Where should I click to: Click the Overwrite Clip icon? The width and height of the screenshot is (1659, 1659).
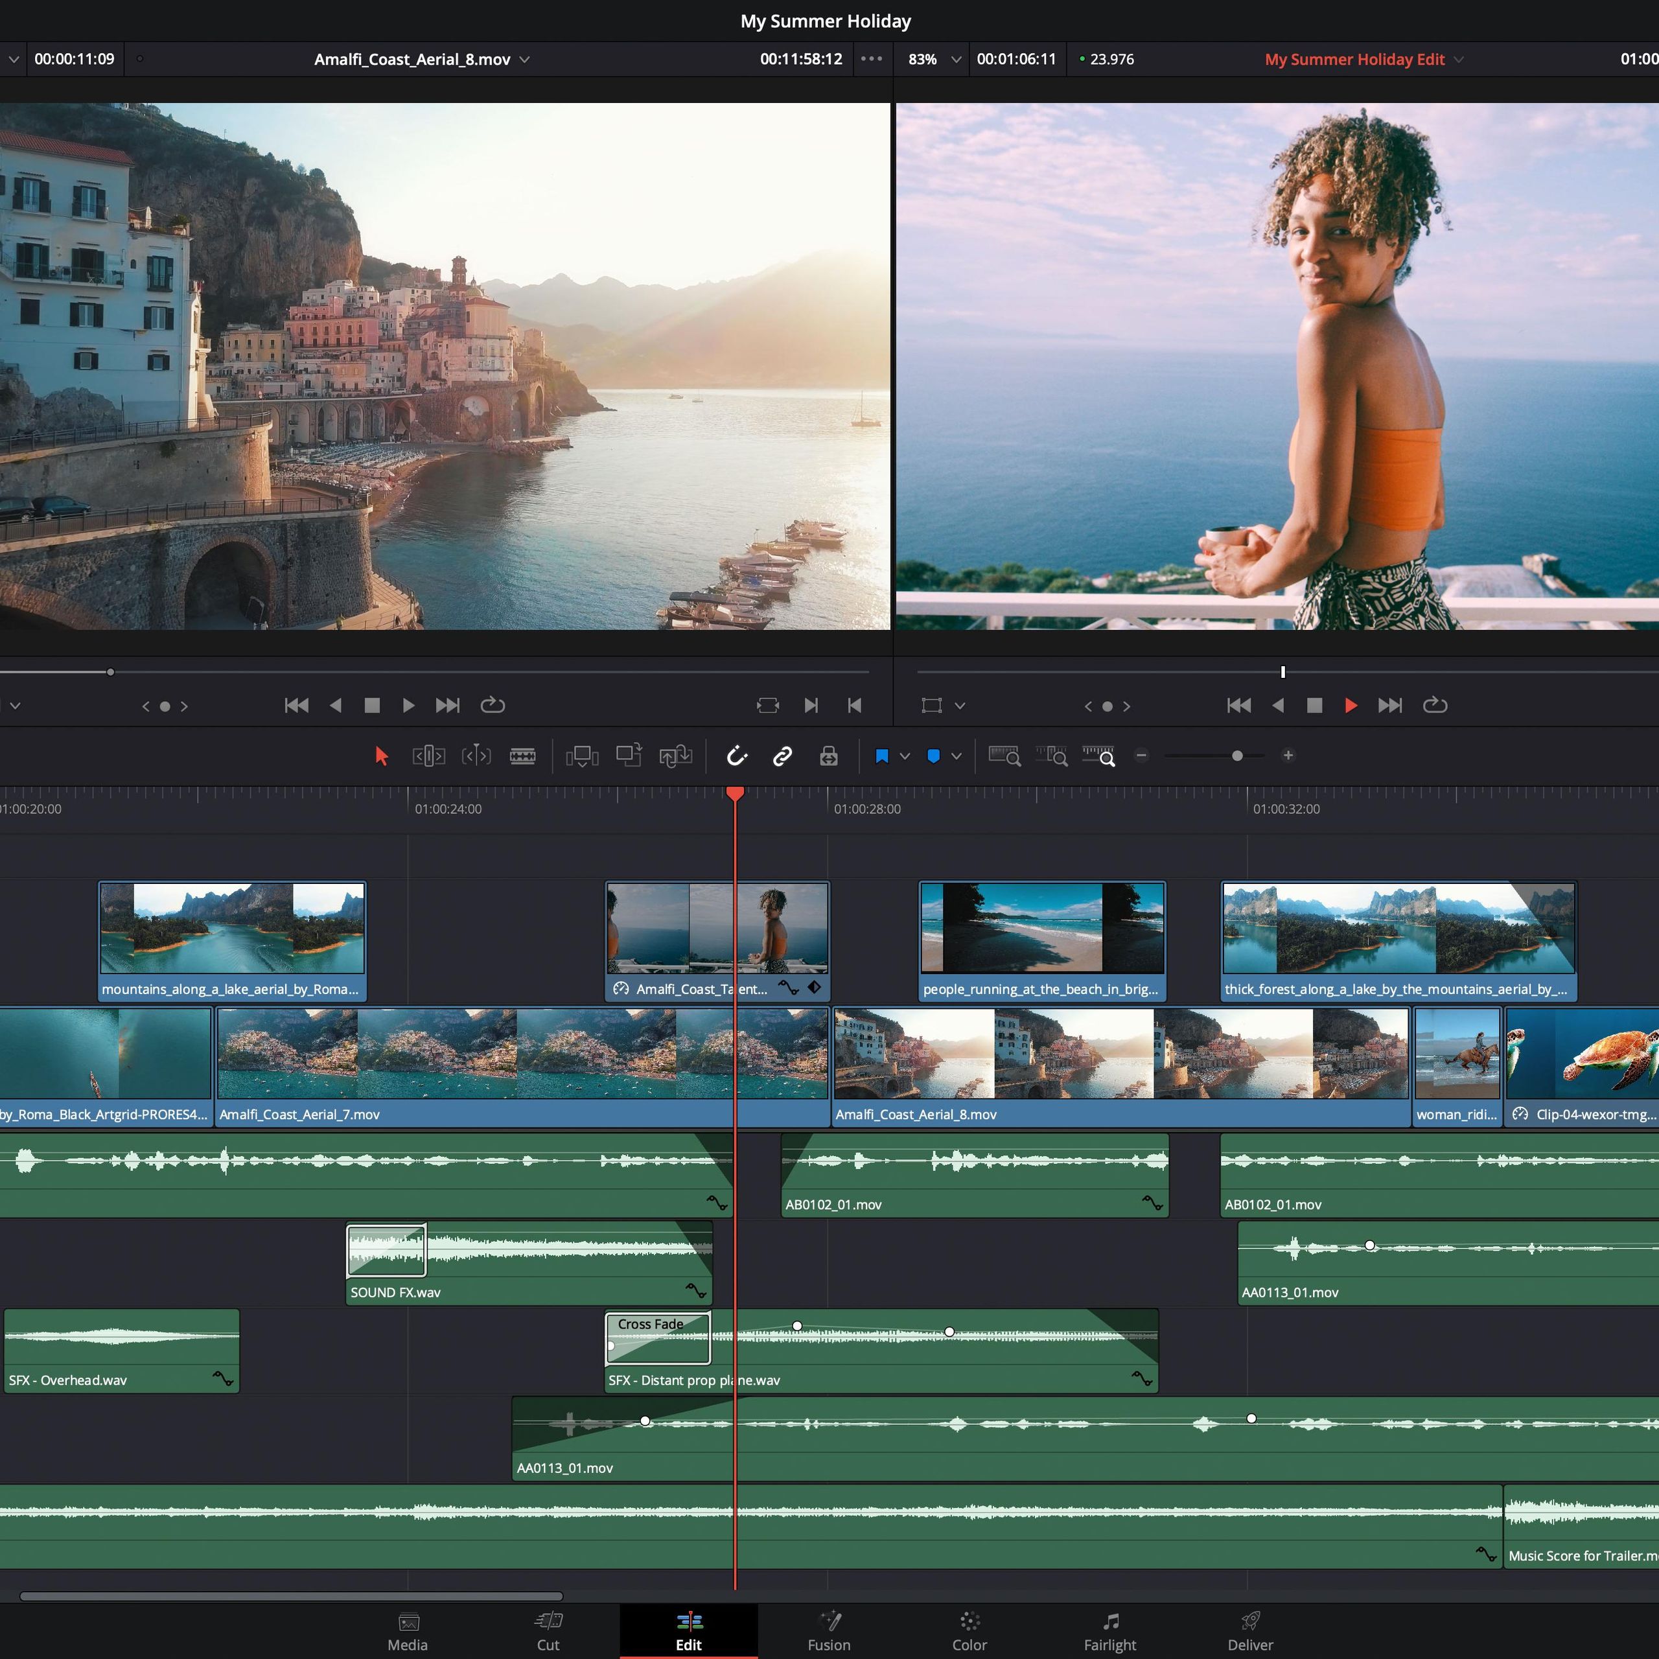(629, 755)
